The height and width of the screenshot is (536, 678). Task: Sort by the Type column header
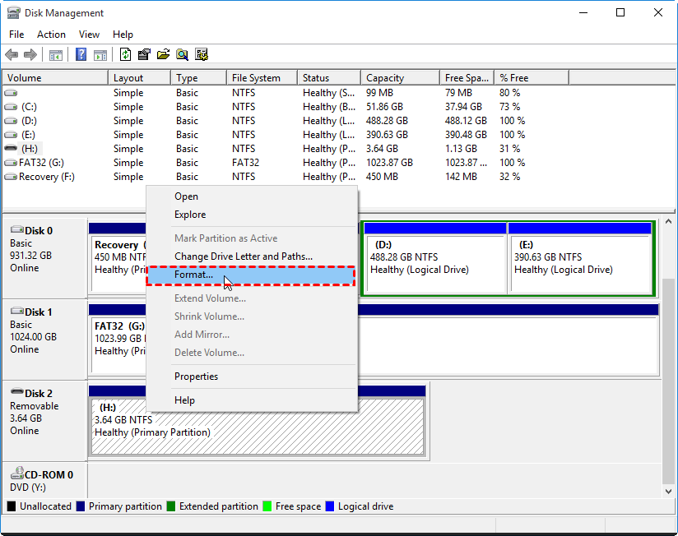pos(198,78)
